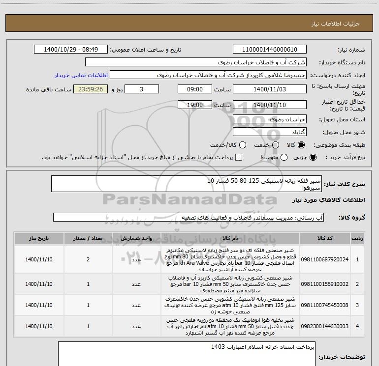Click the price validity time 19:00

(x=195, y=105)
